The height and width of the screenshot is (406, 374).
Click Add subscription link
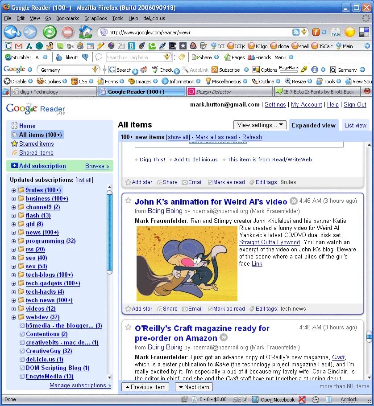pos(42,166)
